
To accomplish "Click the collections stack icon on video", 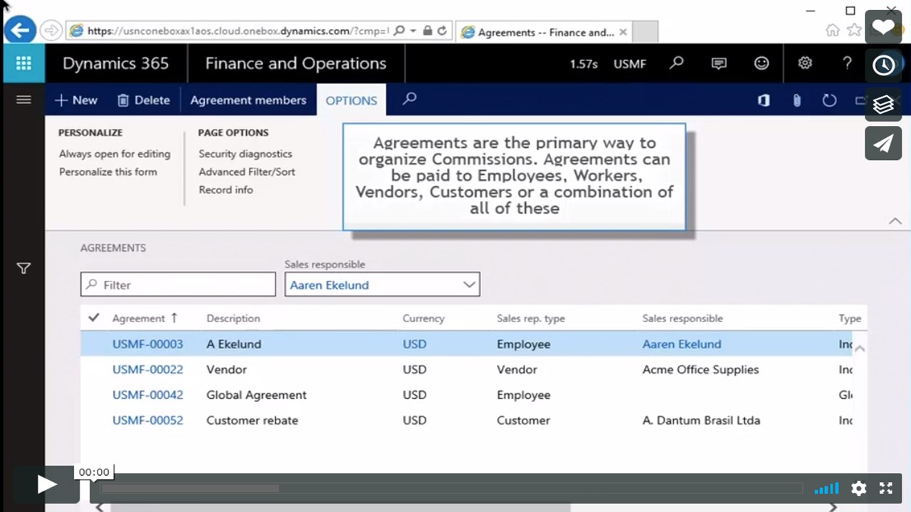I will [x=883, y=105].
